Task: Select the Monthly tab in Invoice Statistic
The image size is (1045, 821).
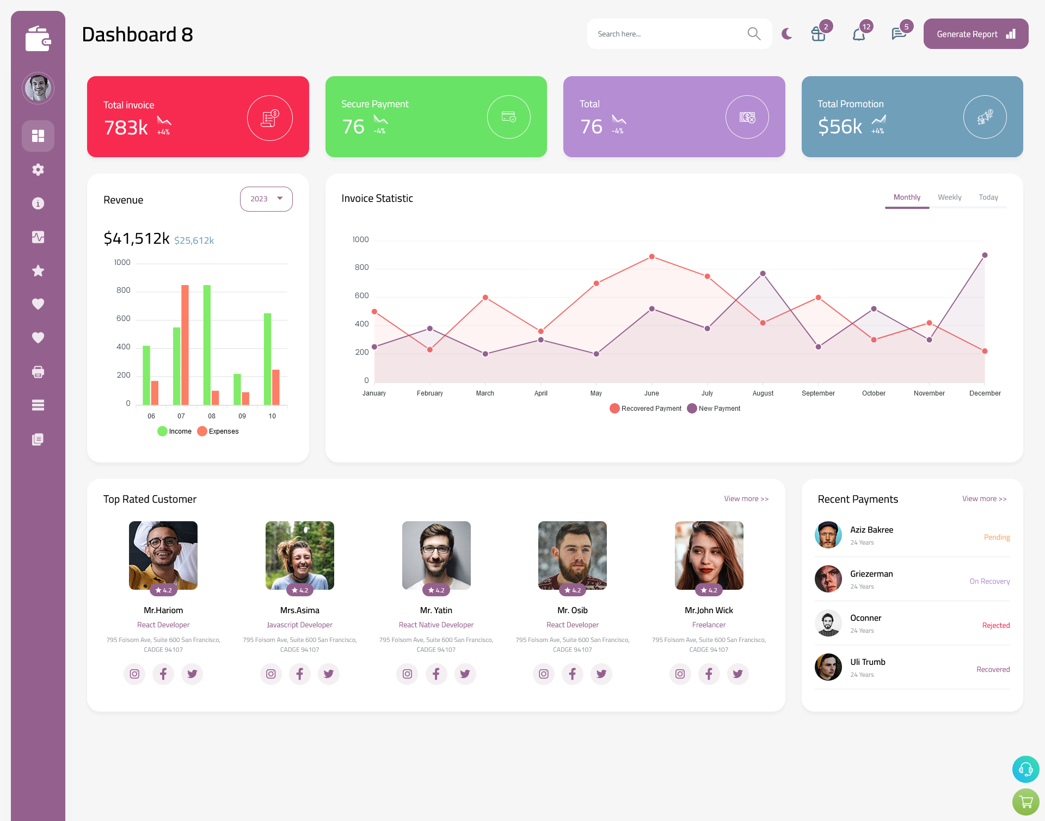Action: (x=906, y=197)
